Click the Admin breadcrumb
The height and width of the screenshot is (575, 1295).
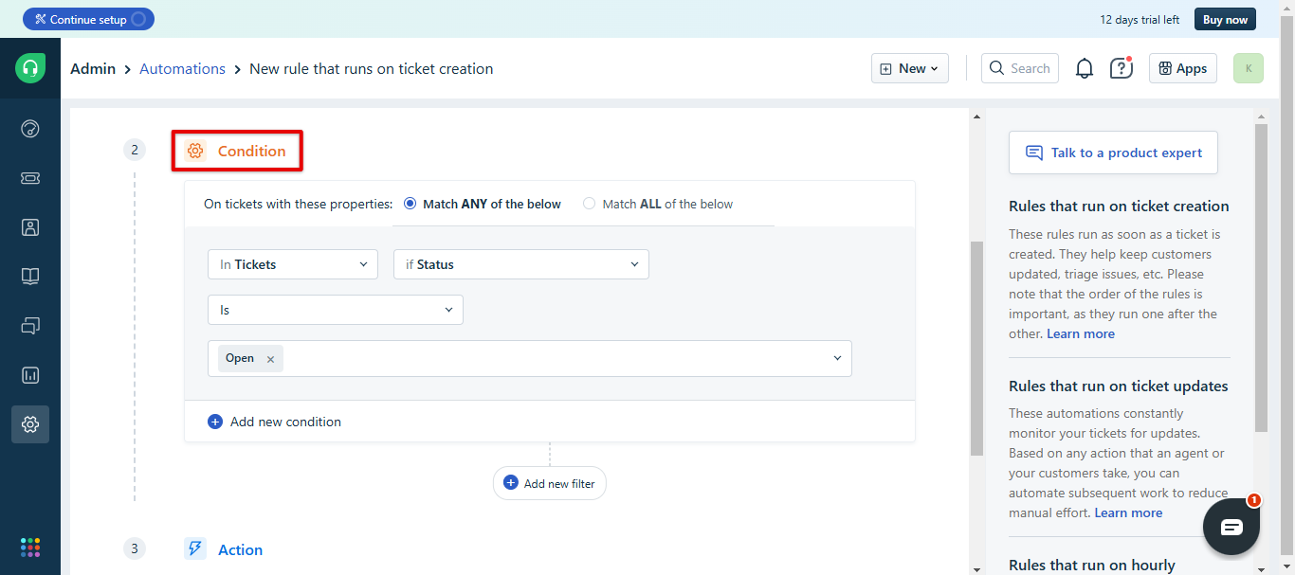(93, 68)
